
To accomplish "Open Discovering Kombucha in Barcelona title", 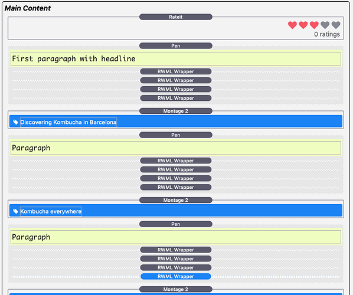I will (x=68, y=122).
